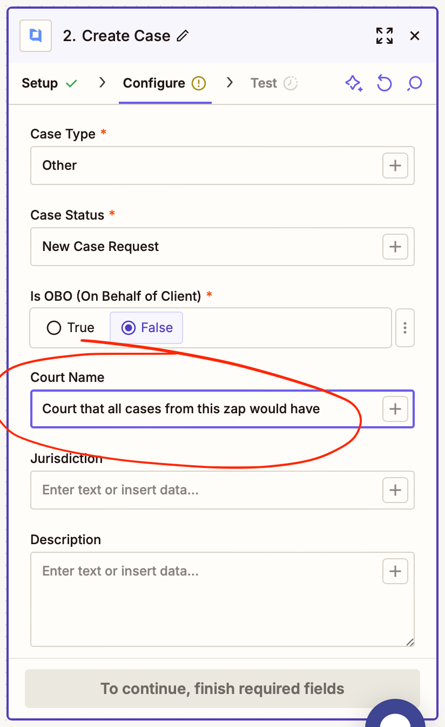Open the Case Type dropdown field

pos(205,166)
